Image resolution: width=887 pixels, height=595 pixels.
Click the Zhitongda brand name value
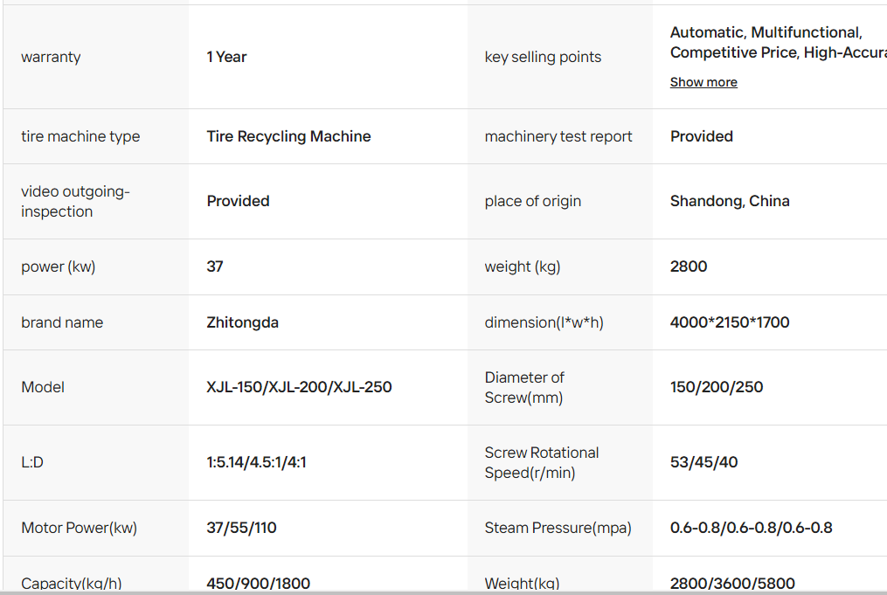242,322
